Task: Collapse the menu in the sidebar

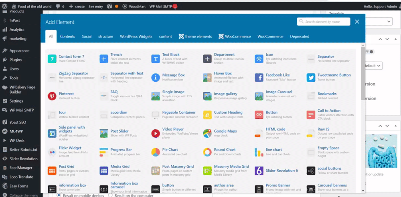Action: tap(20, 195)
